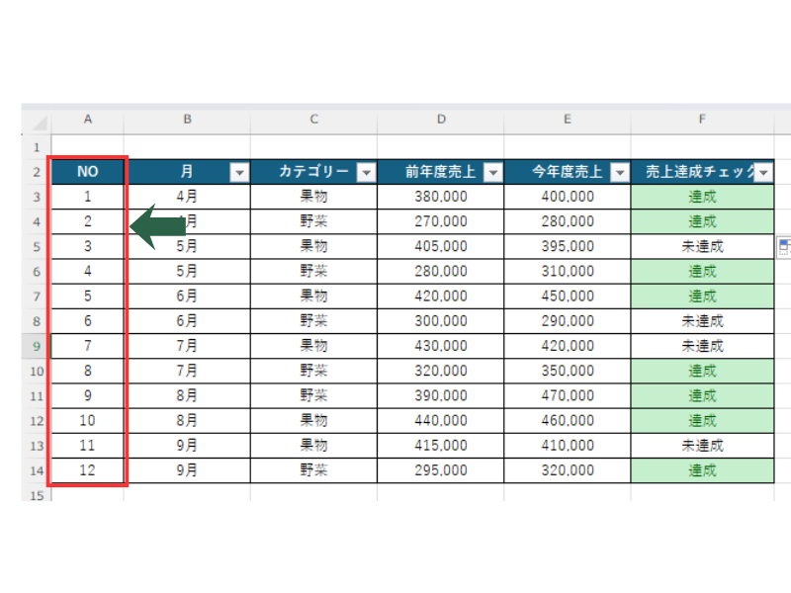Click the cell with 470,000
The width and height of the screenshot is (791, 593).
pos(567,395)
